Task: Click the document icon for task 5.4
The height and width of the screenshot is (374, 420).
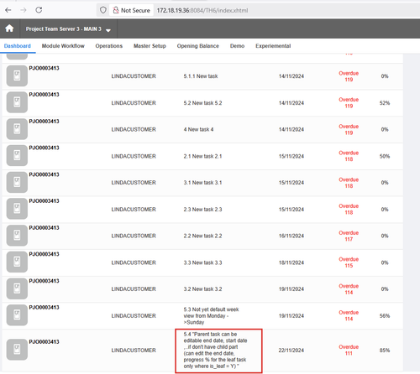Action: point(17,350)
